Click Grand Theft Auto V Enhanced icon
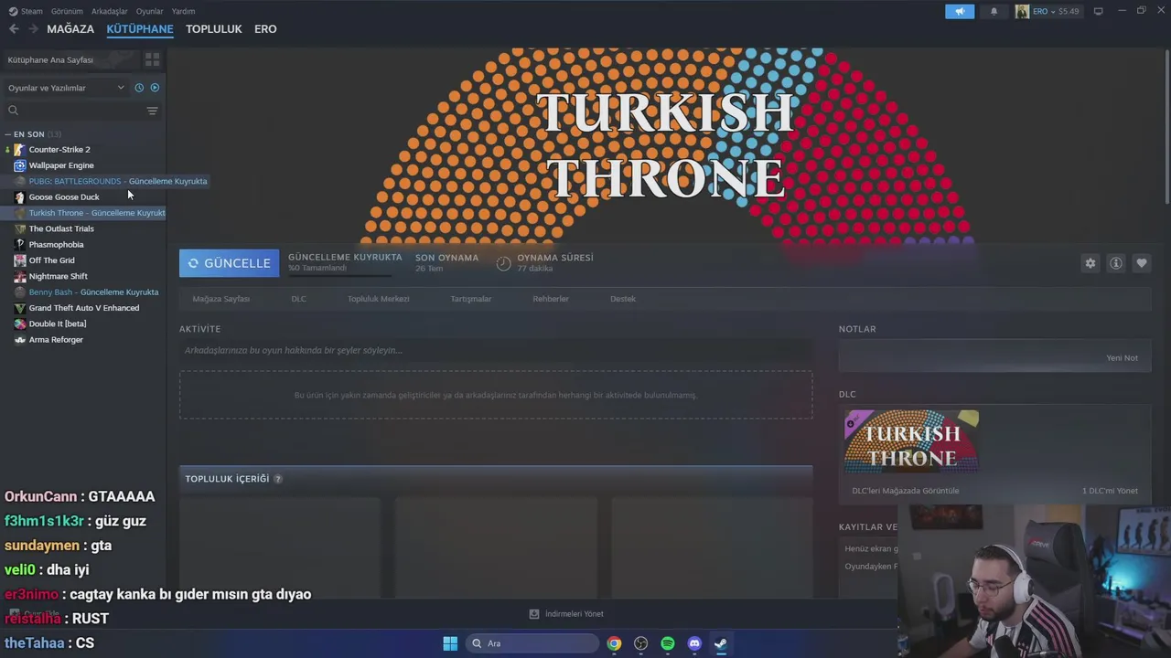1171x658 pixels. [19, 308]
